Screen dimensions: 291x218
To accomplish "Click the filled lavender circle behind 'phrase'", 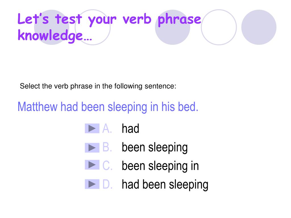I will click(x=172, y=27).
